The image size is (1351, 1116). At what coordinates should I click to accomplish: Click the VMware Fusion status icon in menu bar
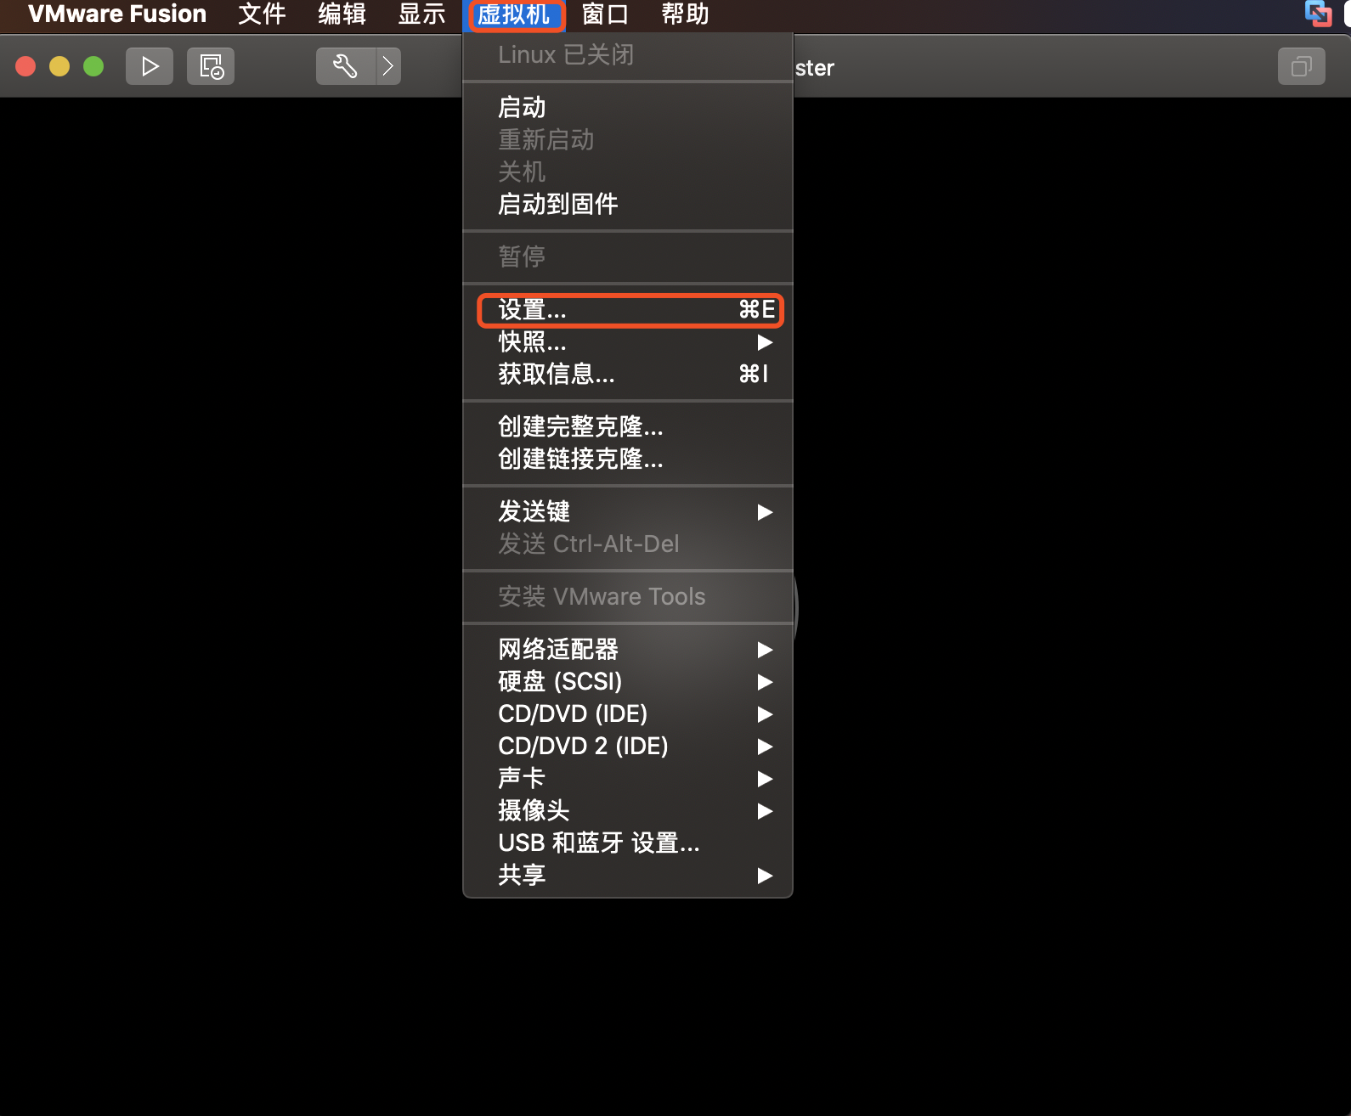[1318, 14]
